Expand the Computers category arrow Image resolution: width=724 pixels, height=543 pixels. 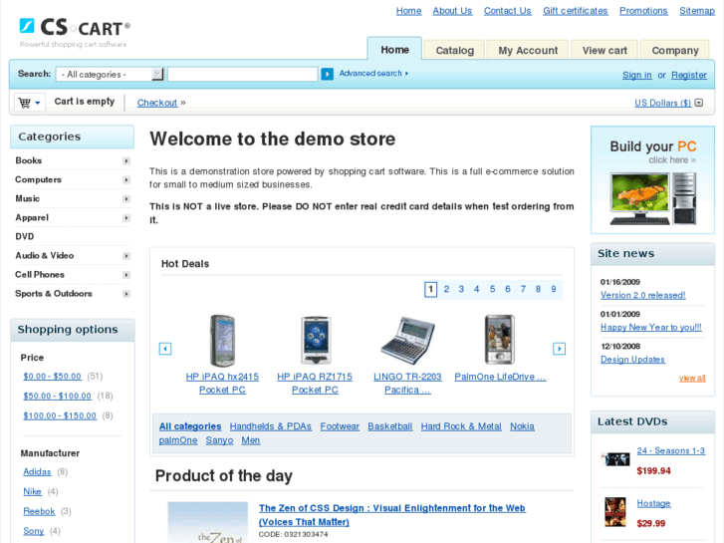coord(126,179)
